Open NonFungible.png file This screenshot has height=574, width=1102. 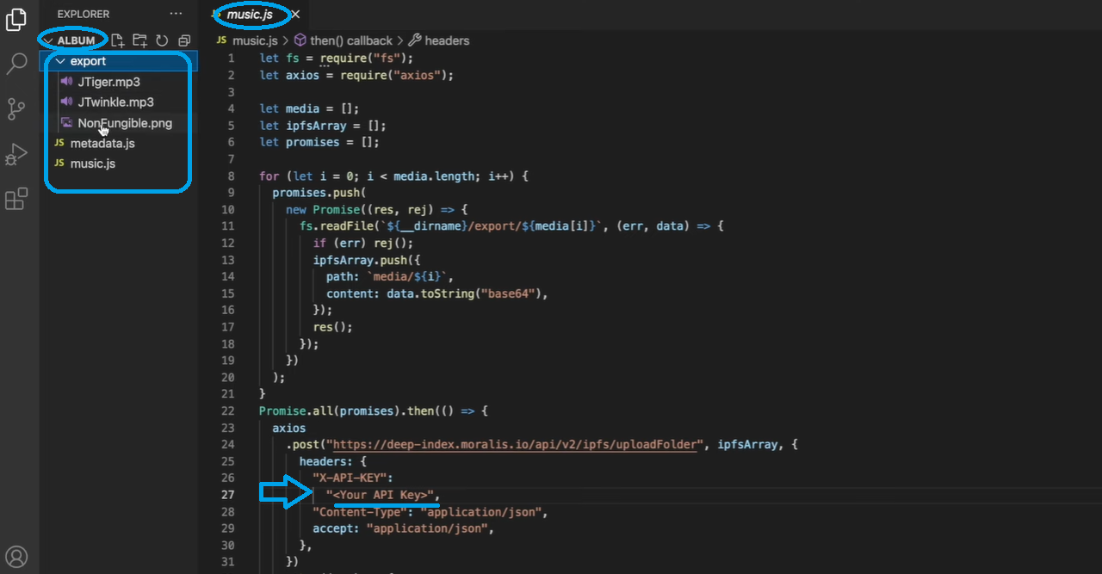125,123
